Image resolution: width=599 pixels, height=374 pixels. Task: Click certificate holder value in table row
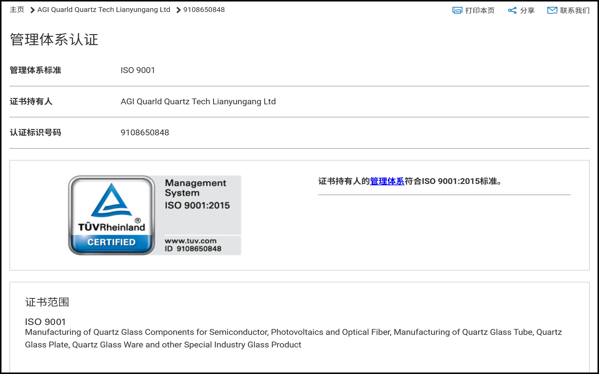[x=198, y=102]
